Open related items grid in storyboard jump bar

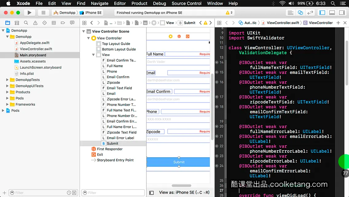pos(84,23)
